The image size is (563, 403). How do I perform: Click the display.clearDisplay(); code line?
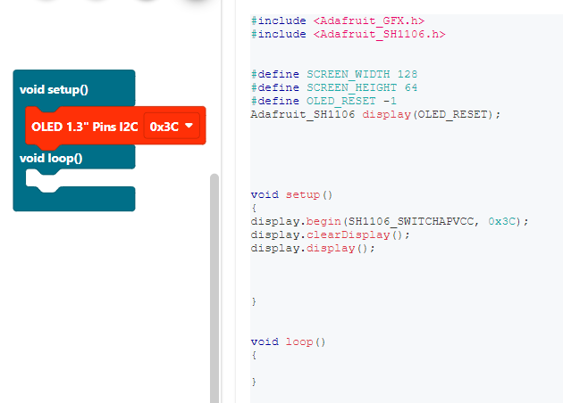tap(330, 234)
